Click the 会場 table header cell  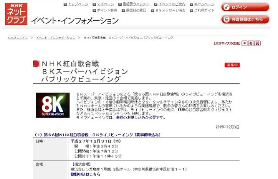(x=50, y=170)
